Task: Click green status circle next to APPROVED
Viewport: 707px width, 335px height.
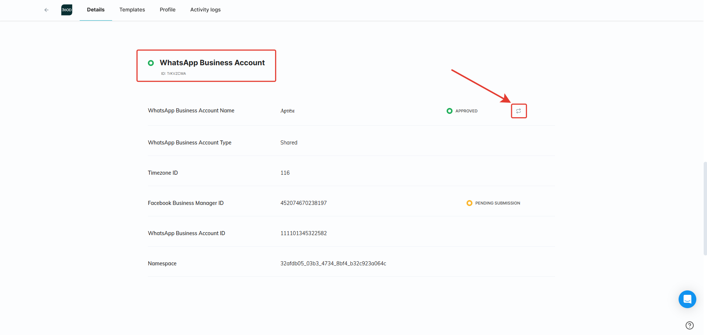Action: pos(450,111)
